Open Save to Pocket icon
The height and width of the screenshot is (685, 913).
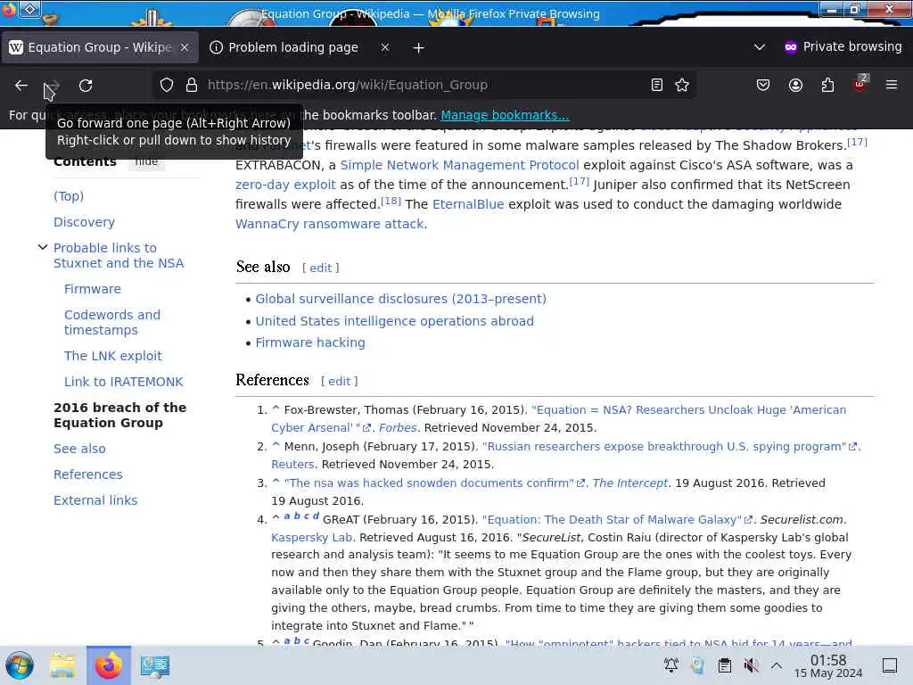763,85
